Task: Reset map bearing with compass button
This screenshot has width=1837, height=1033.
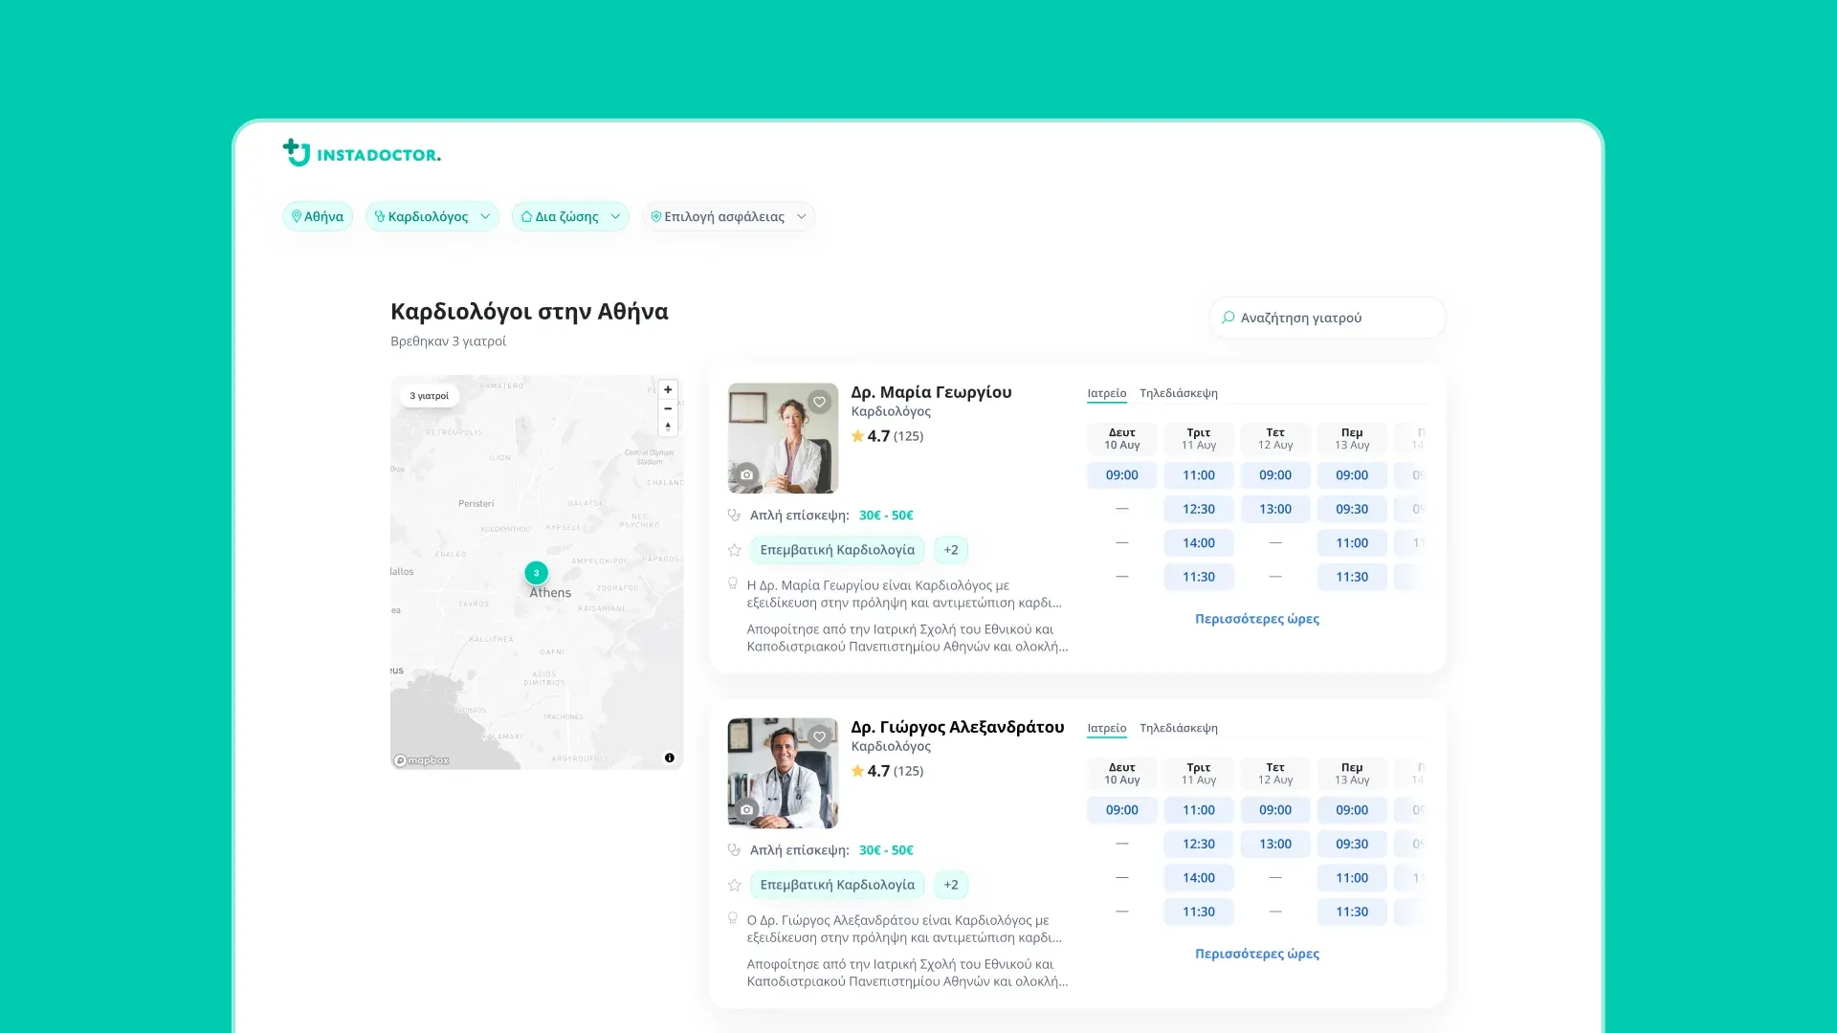Action: click(x=668, y=427)
